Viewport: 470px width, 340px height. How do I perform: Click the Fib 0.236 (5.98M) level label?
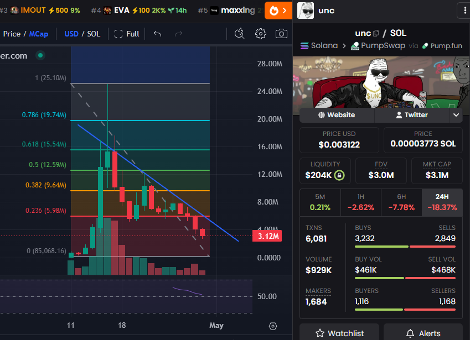tap(46, 211)
